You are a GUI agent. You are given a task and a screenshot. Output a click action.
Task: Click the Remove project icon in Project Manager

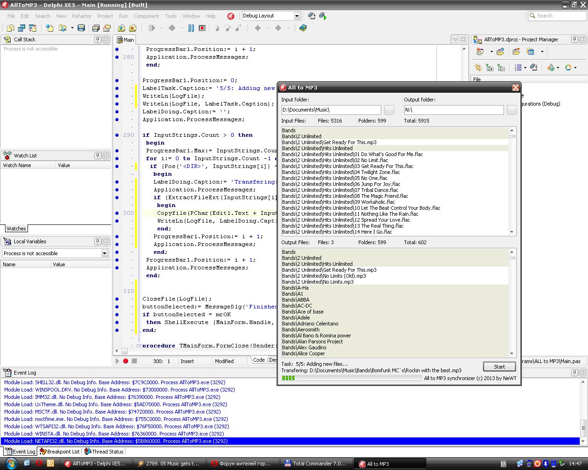516,51
